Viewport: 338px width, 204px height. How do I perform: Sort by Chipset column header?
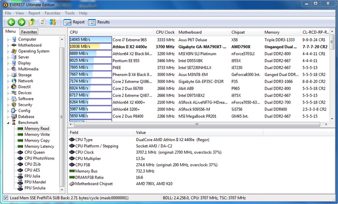[246, 32]
